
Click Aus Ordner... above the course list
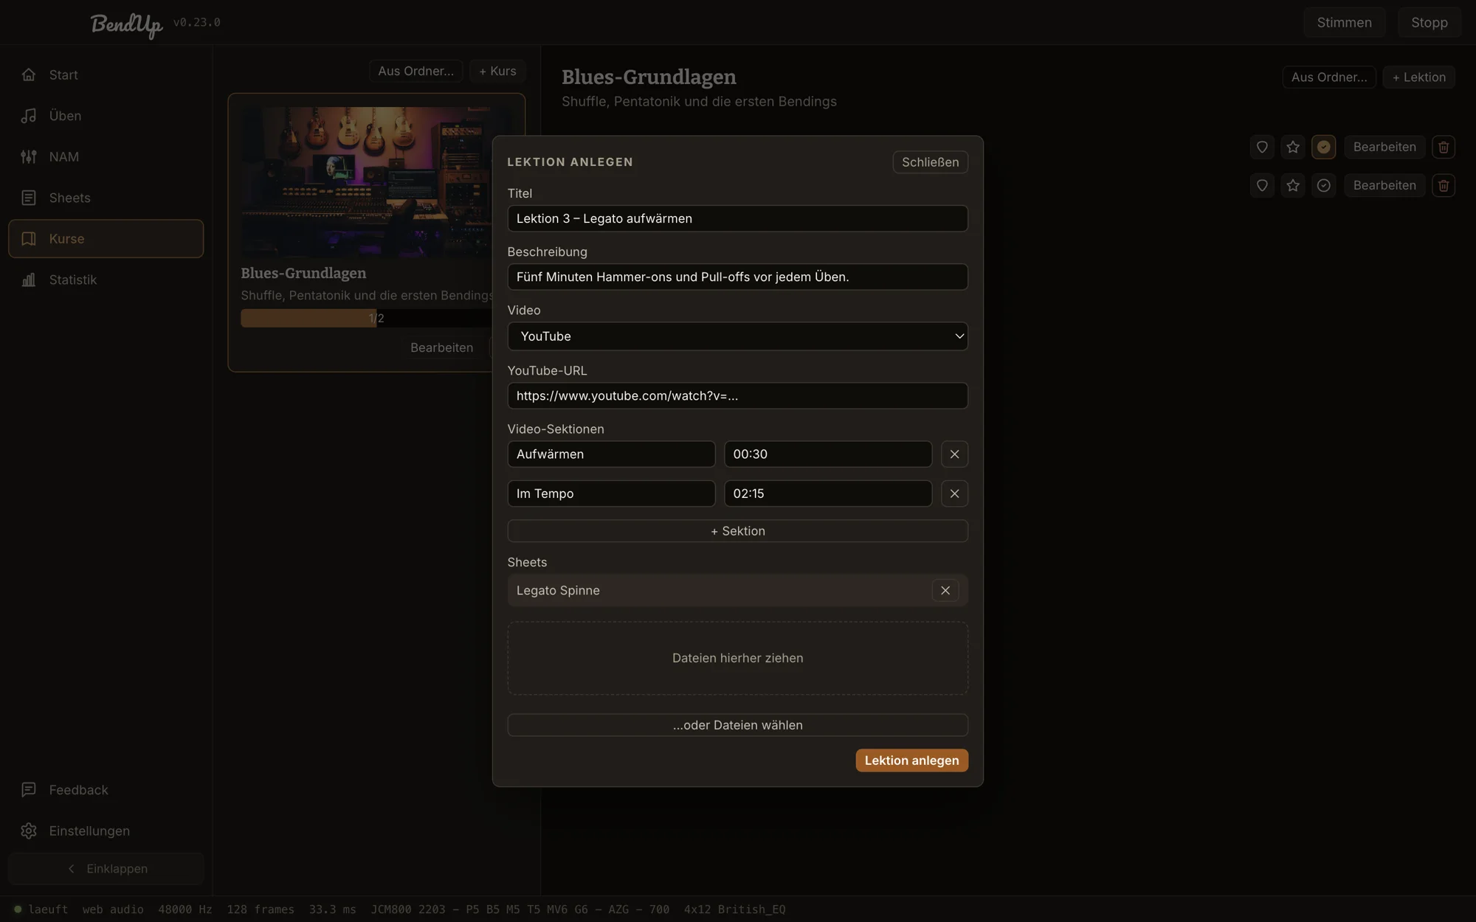[x=415, y=71]
